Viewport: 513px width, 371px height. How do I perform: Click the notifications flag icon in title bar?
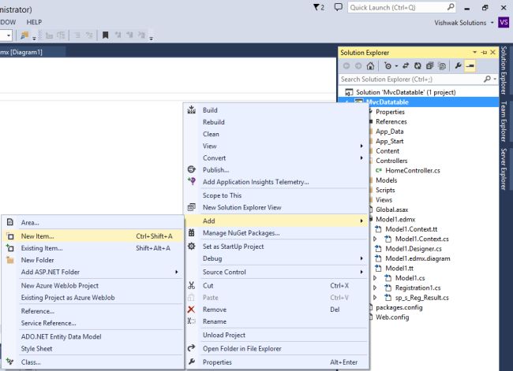point(317,7)
